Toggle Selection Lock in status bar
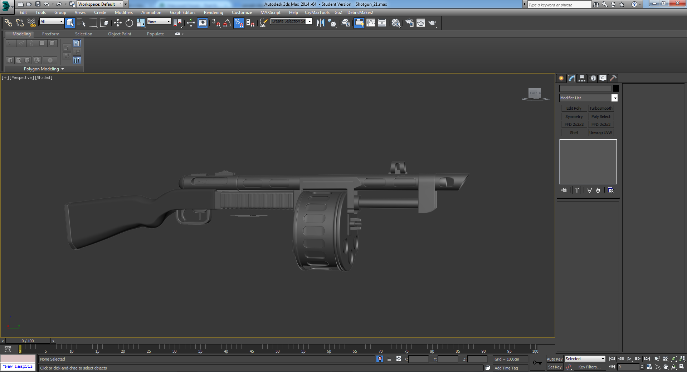The width and height of the screenshot is (687, 372). (389, 359)
